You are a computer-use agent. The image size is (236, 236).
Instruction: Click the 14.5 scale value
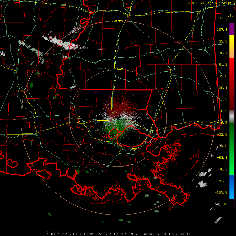pos(223,99)
